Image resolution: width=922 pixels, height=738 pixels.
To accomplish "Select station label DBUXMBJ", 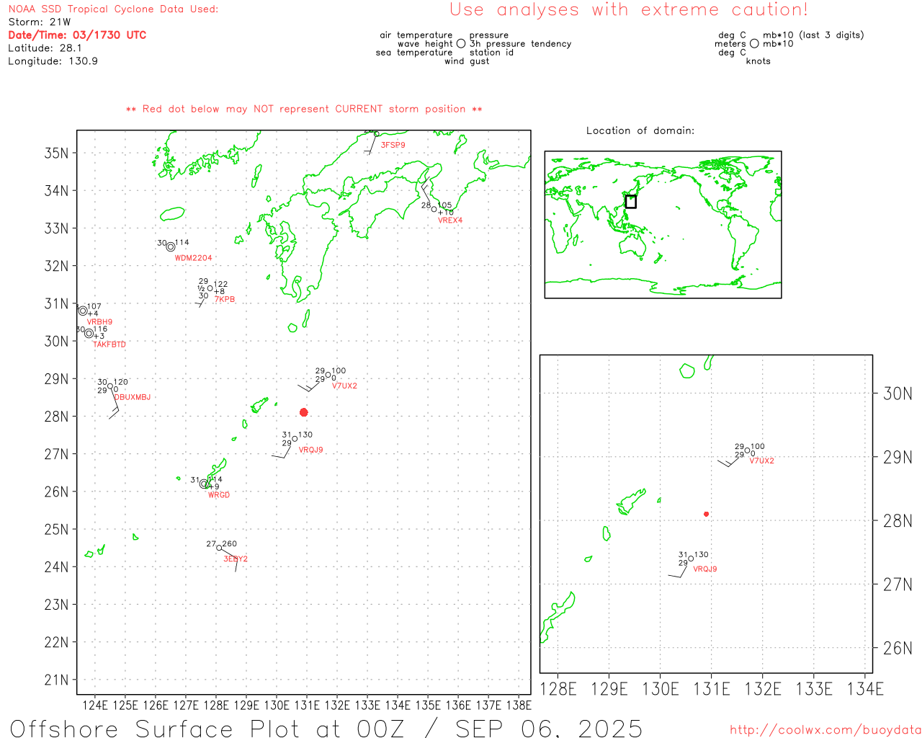I will (x=133, y=397).
